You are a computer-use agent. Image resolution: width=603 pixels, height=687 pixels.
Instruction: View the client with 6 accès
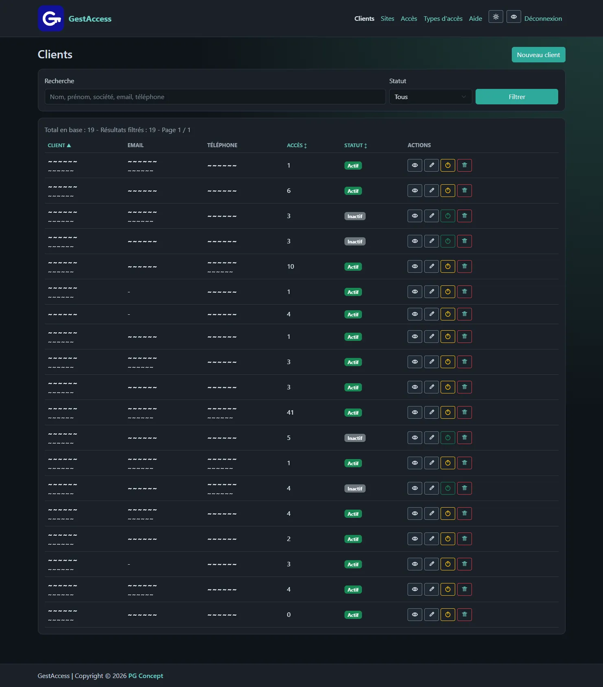click(x=414, y=190)
